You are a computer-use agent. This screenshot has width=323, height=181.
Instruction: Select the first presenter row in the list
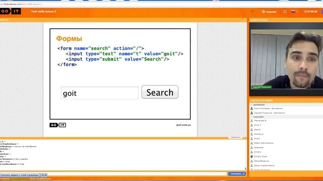point(286,109)
